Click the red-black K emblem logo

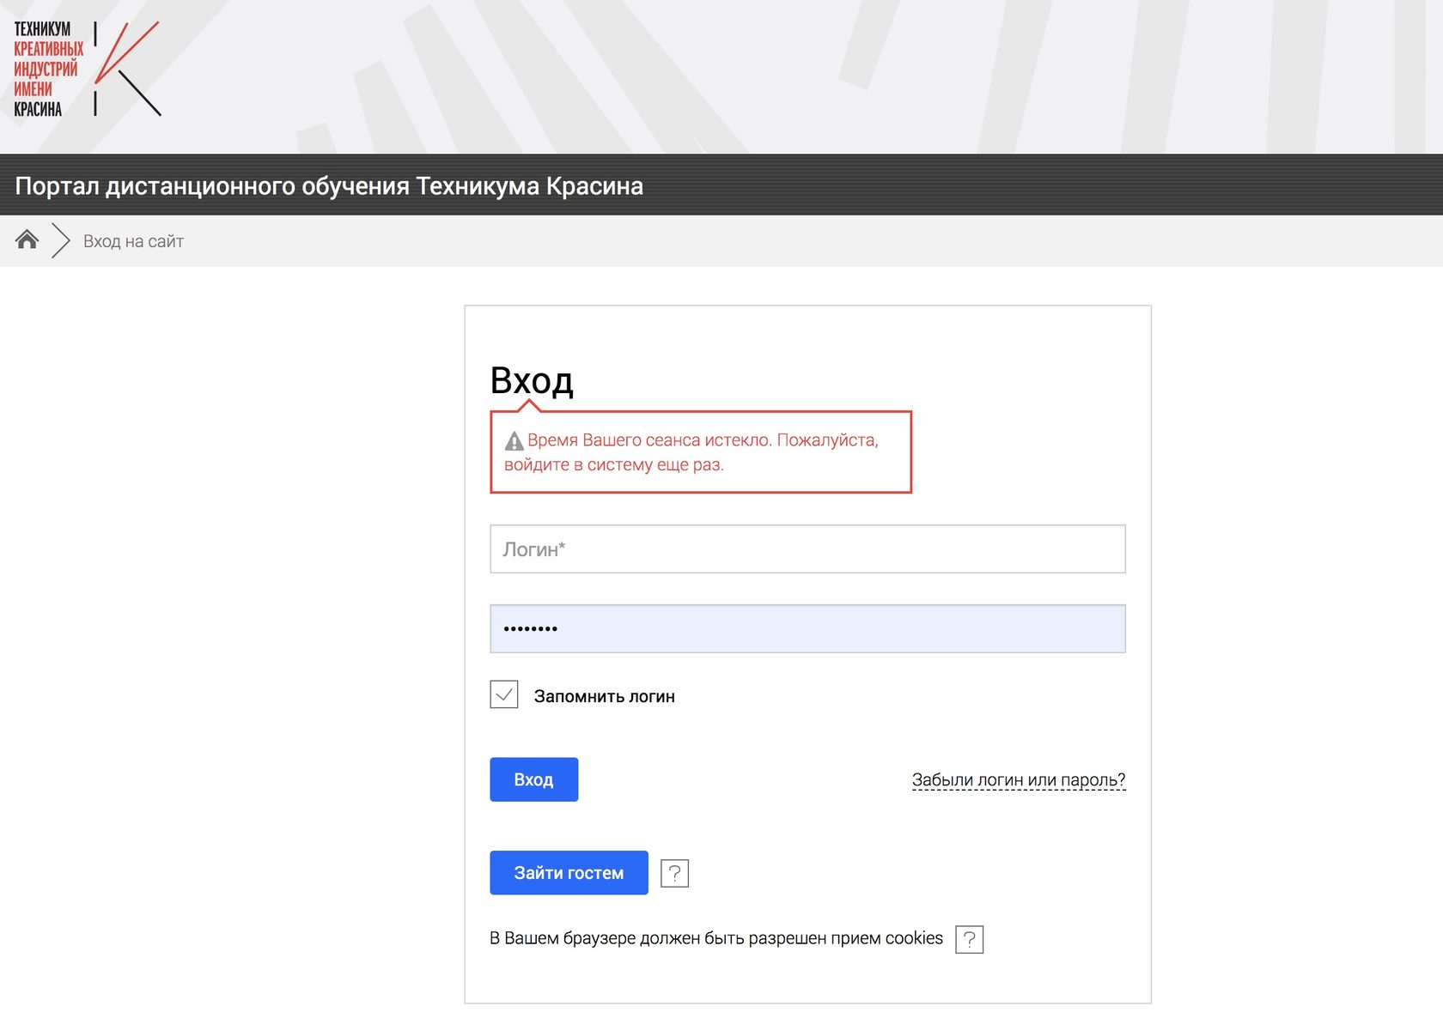(127, 69)
